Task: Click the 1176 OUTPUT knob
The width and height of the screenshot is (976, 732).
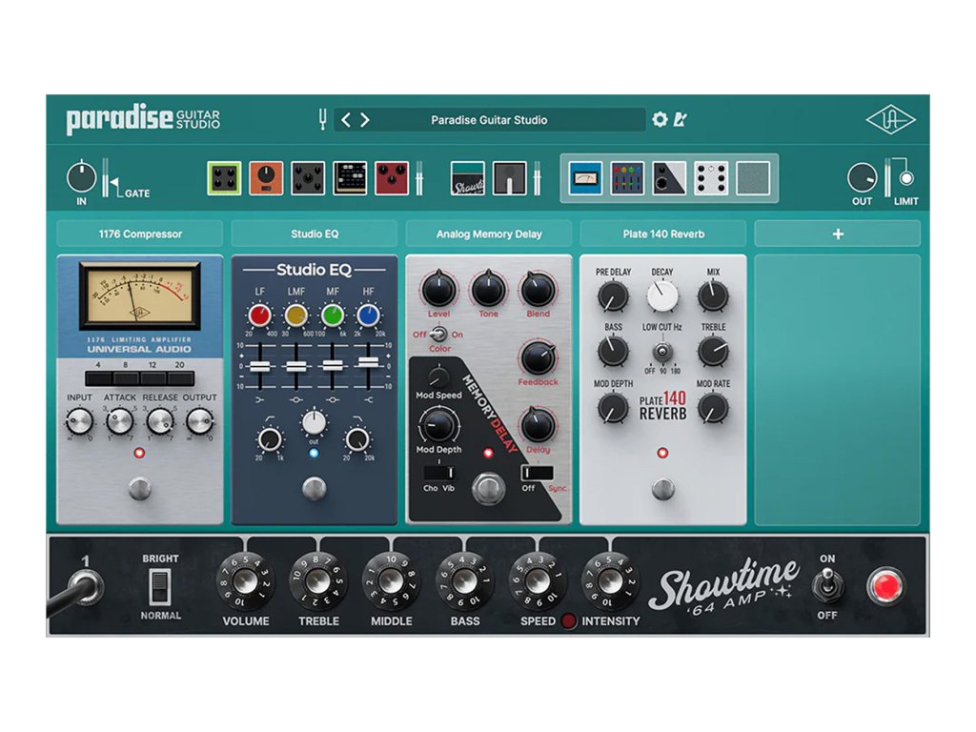Action: [200, 422]
